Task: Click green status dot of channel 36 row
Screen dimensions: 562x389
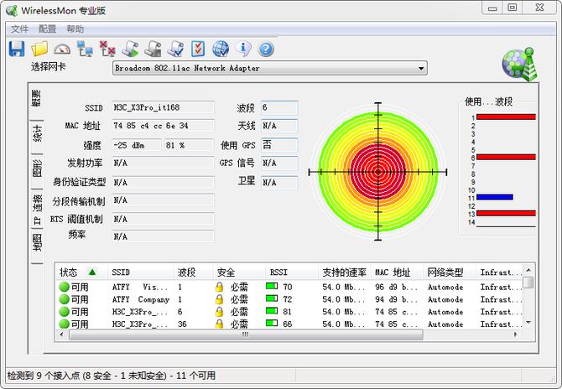Action: [64, 324]
